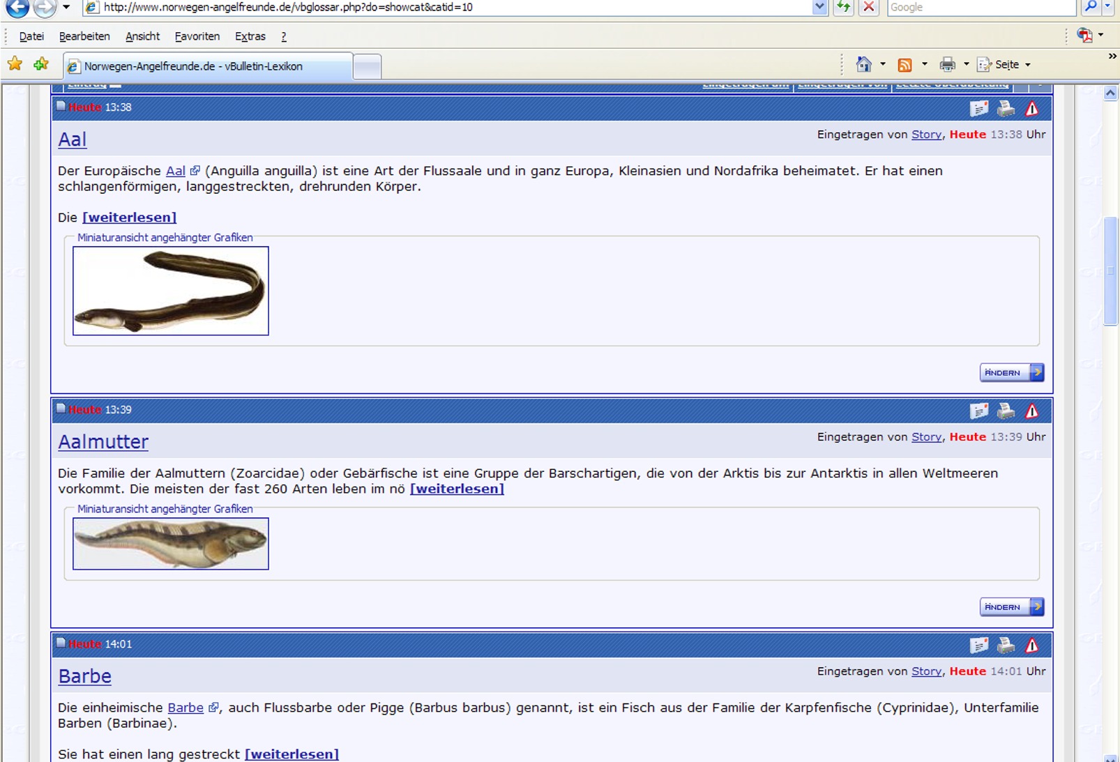Click the Favorites Center star icon
Screen dimensions: 1120x762
tap(15, 64)
